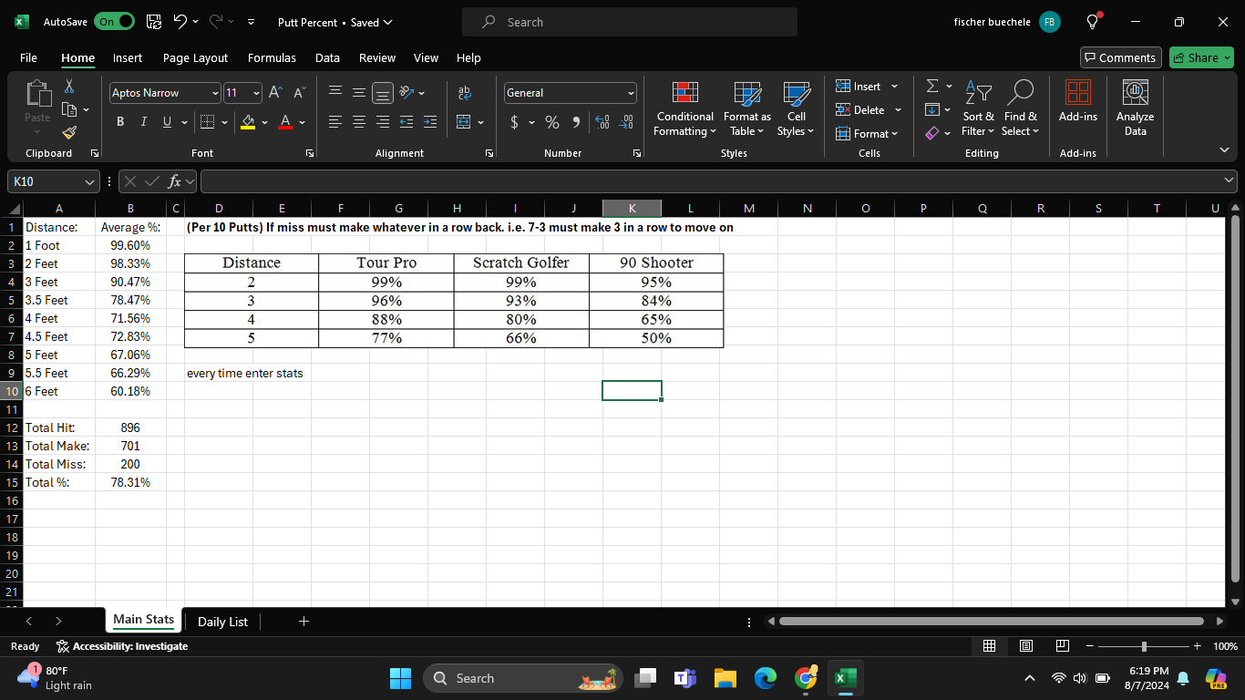The width and height of the screenshot is (1245, 700).
Task: Toggle AutoSave switch off
Action: click(114, 22)
